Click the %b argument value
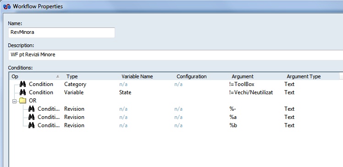This screenshot has width=343, height=167. coord(233,125)
